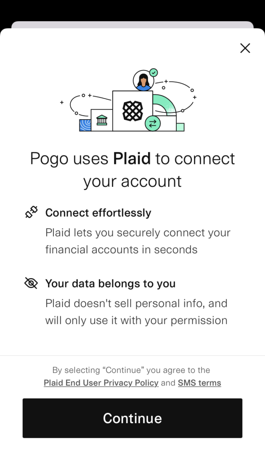Click the Your data belongs to you heading
This screenshot has height=472, width=265.
(x=110, y=283)
